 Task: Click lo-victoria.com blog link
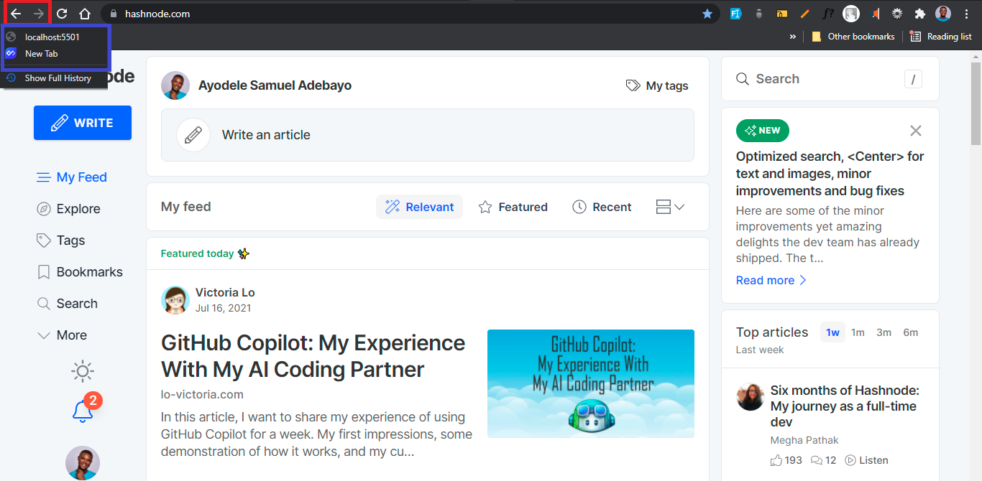[202, 394]
